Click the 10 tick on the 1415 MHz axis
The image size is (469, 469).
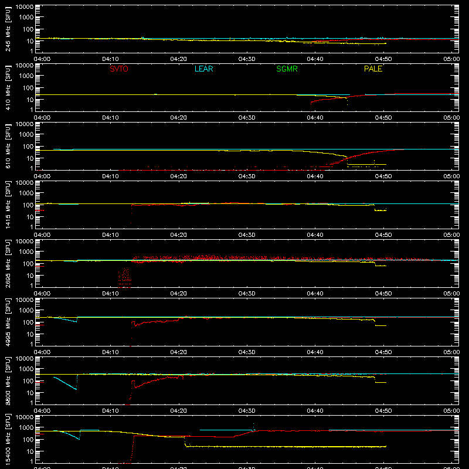[30, 217]
